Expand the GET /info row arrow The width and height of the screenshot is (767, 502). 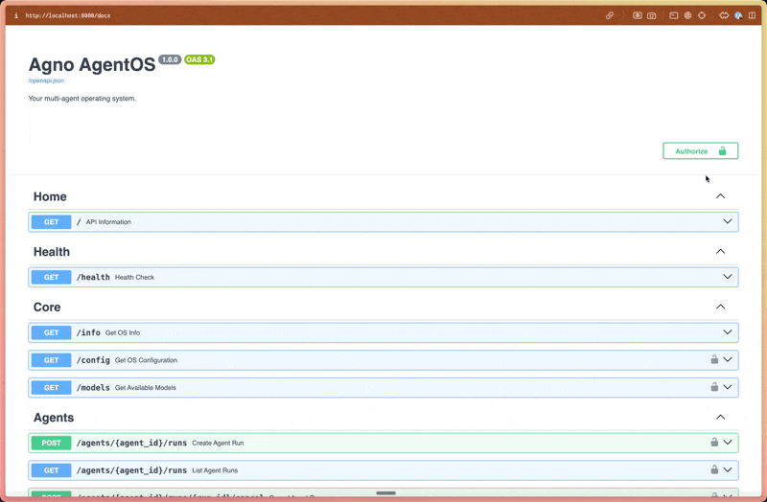pos(728,332)
